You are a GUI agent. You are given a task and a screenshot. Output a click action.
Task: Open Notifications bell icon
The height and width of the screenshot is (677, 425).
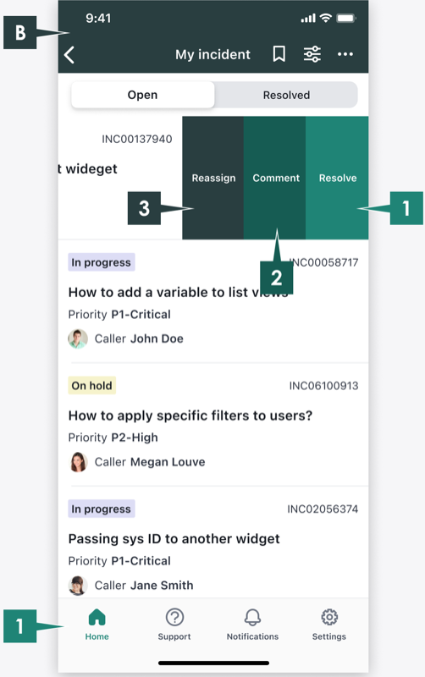click(x=252, y=618)
